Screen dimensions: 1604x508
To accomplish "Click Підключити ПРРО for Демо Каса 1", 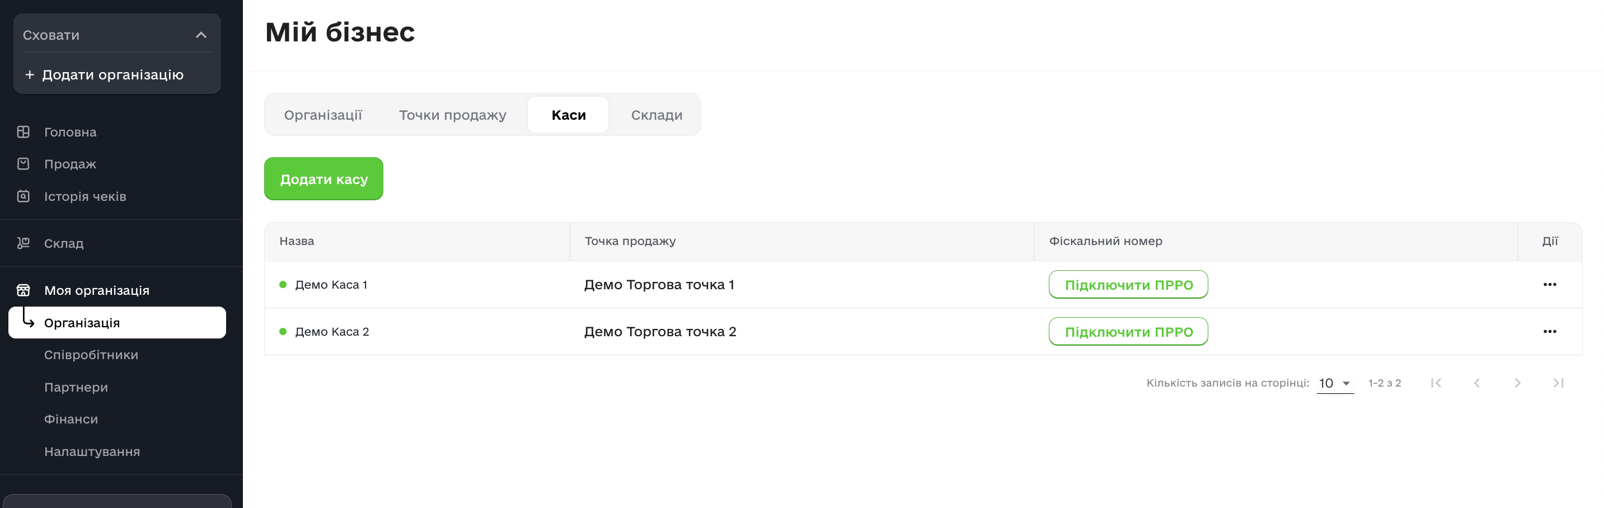I will tap(1128, 285).
